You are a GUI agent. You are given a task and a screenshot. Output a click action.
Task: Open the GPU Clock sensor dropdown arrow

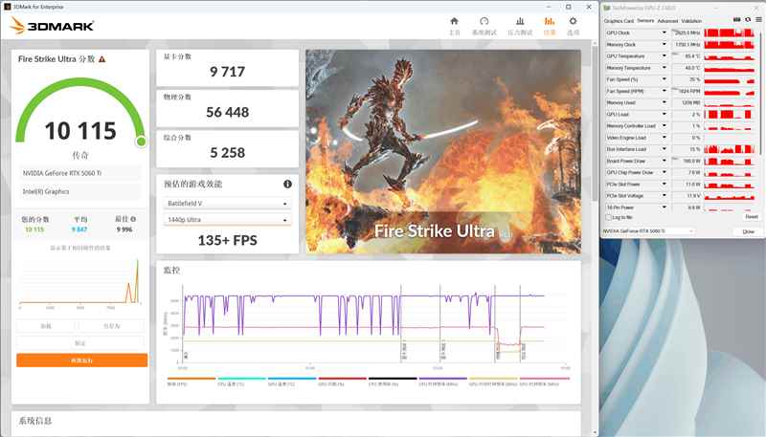665,33
